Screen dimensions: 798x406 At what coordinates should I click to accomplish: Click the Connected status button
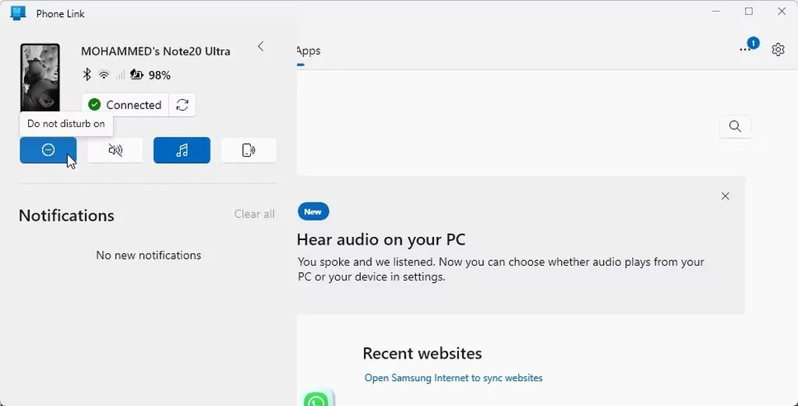pos(125,105)
